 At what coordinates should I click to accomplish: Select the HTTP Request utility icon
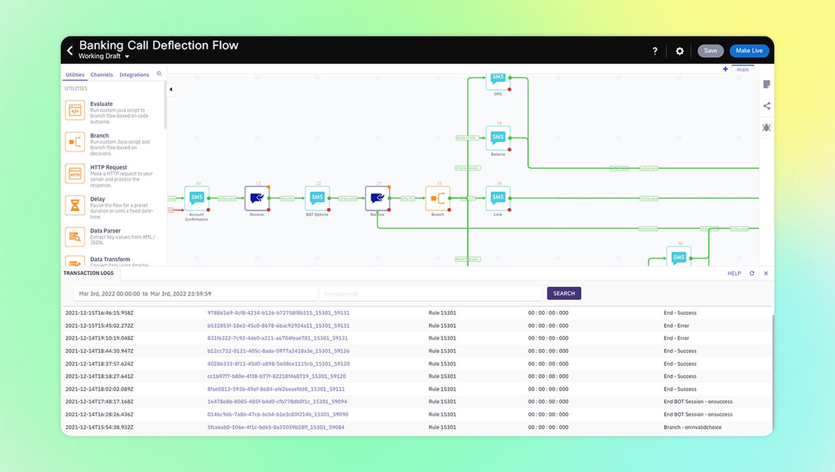click(x=75, y=174)
